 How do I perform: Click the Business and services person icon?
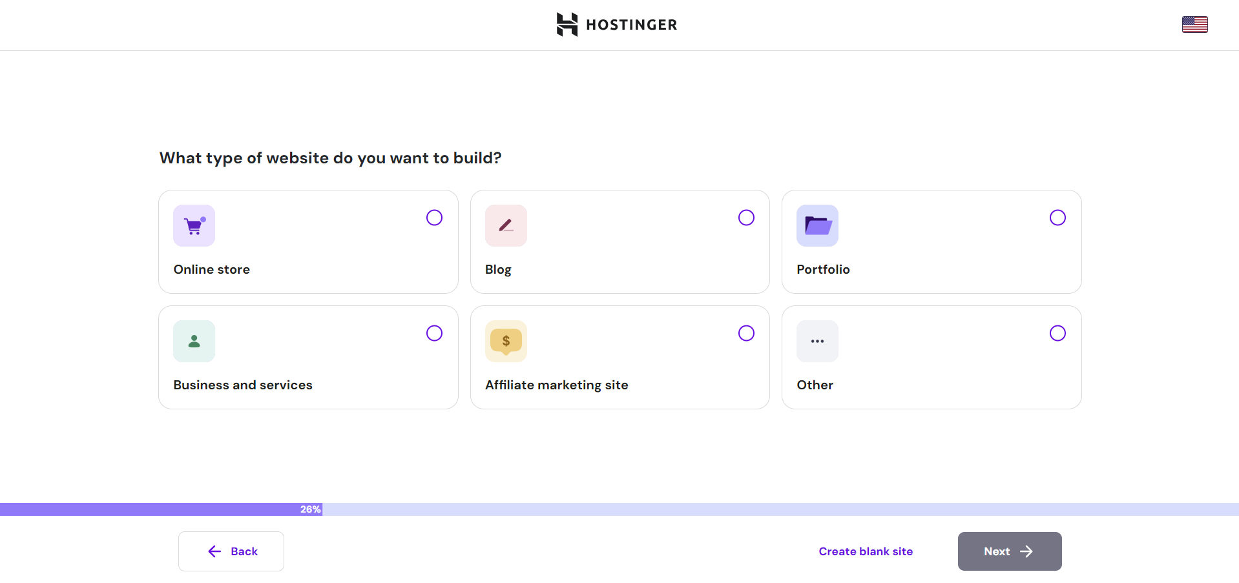coord(194,341)
